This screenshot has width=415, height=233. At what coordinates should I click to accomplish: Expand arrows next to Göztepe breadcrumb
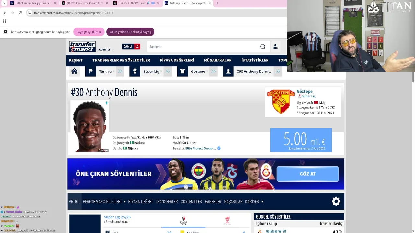[213, 72]
